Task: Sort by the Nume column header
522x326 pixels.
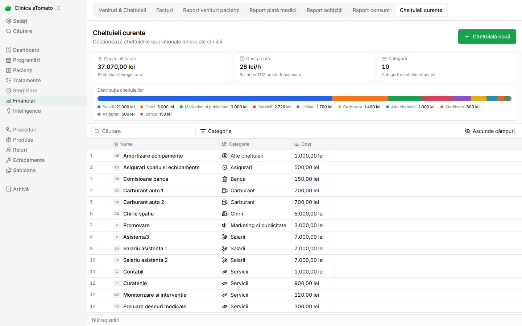Action: (x=164, y=144)
